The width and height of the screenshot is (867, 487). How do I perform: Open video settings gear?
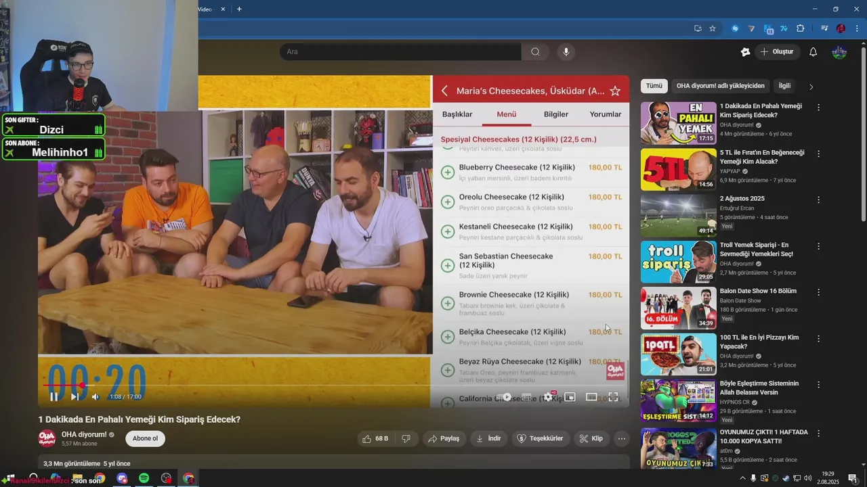(x=548, y=397)
